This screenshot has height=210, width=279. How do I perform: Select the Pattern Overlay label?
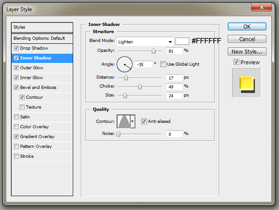(x=36, y=147)
